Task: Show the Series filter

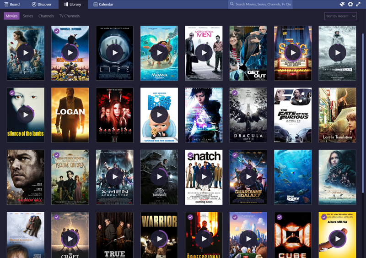Action: 28,16
